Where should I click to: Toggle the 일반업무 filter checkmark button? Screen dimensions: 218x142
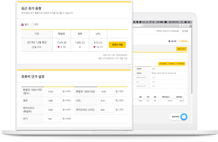pos(163,64)
